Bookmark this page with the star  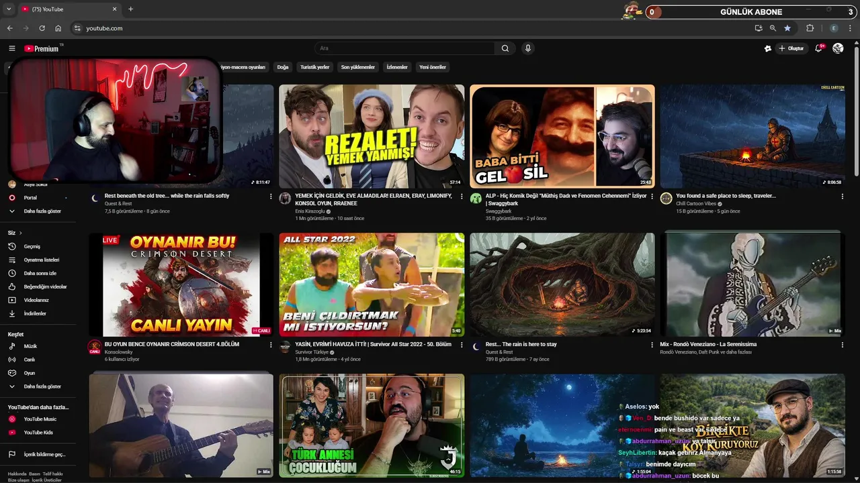[787, 28]
